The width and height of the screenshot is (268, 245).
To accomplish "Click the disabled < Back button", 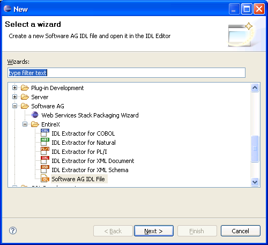I will 113,231.
